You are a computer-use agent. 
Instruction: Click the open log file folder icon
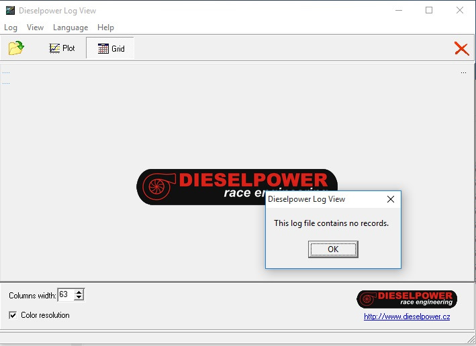pos(16,48)
